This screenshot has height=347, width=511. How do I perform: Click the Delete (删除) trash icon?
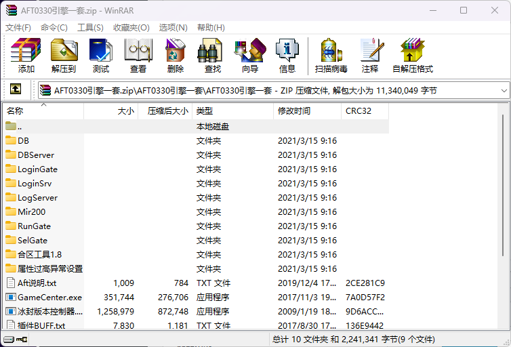[176, 56]
